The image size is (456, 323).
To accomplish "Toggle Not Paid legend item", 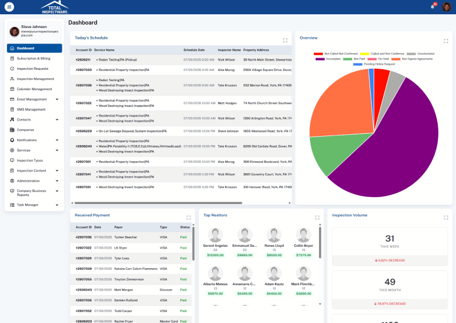I will [x=354, y=59].
